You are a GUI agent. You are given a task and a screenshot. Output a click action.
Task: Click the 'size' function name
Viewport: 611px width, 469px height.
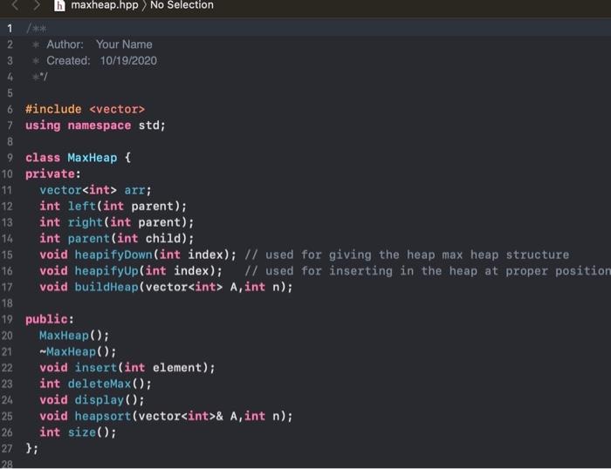point(82,432)
